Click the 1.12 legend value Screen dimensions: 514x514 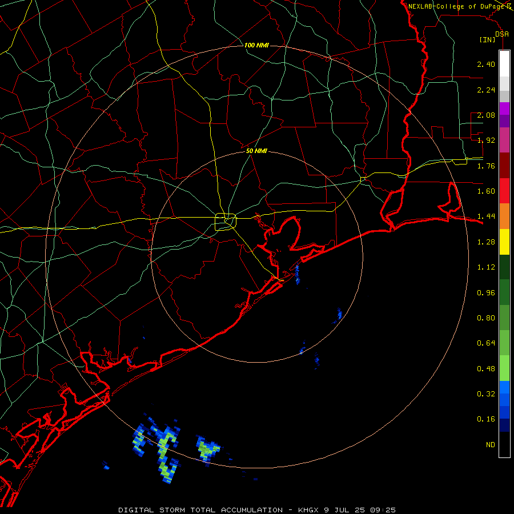(486, 267)
